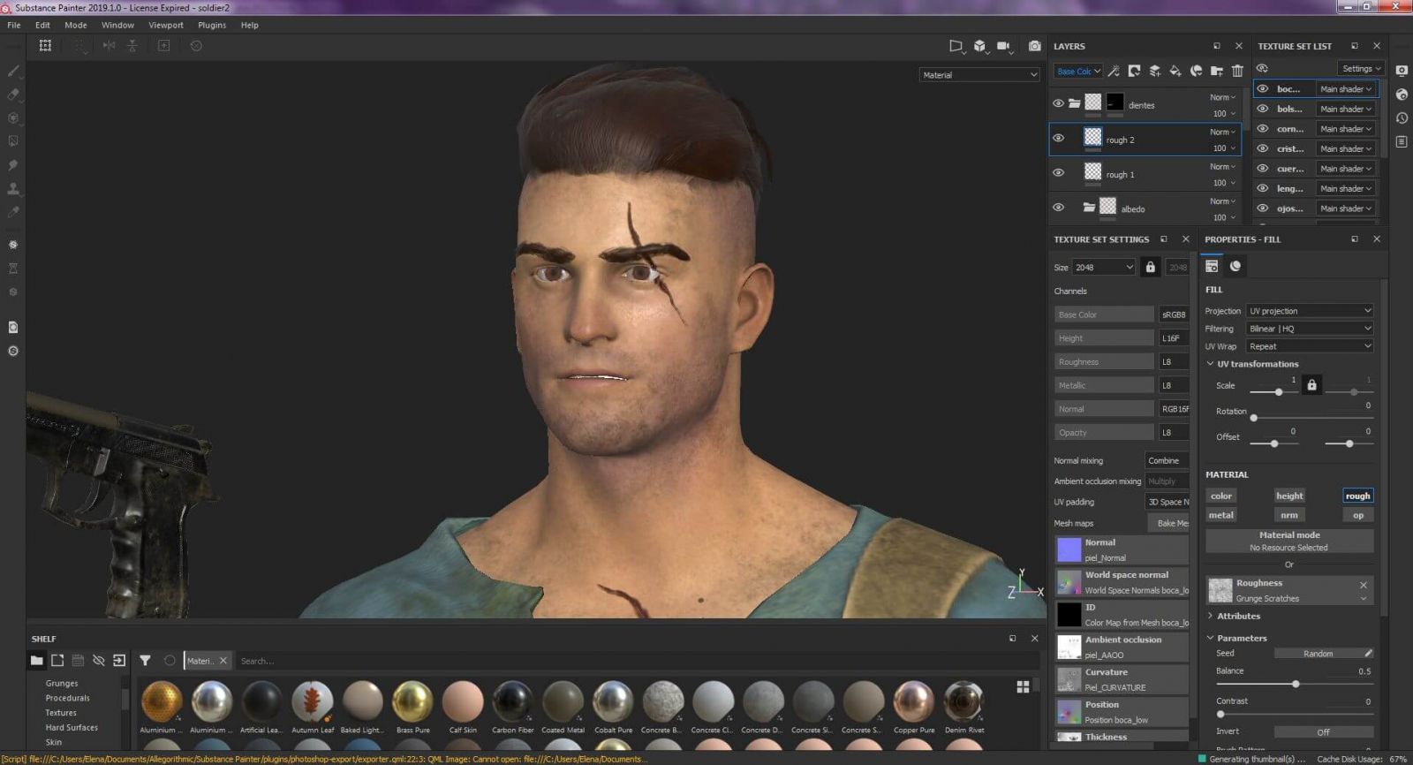Take a viewport screenshot with camera icon

(1034, 46)
